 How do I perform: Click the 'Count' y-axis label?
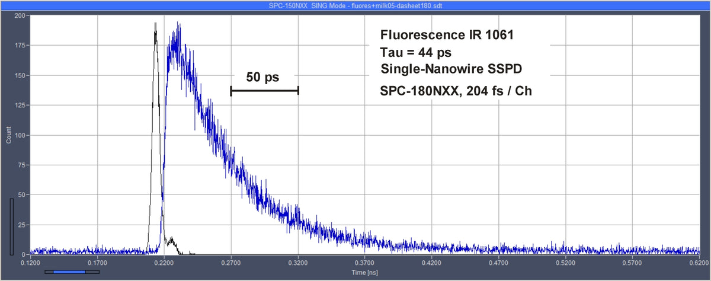click(9, 135)
